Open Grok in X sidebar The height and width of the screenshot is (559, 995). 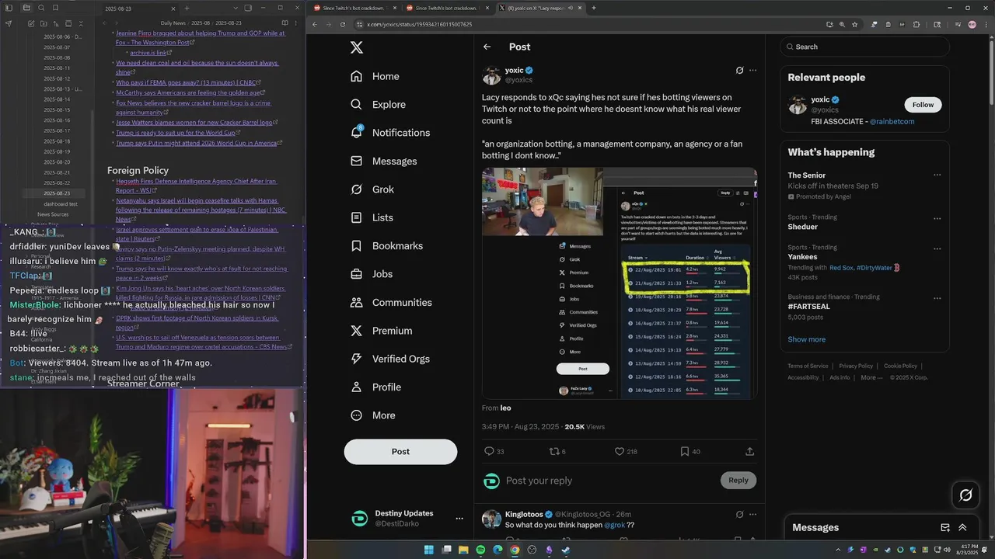point(372,189)
